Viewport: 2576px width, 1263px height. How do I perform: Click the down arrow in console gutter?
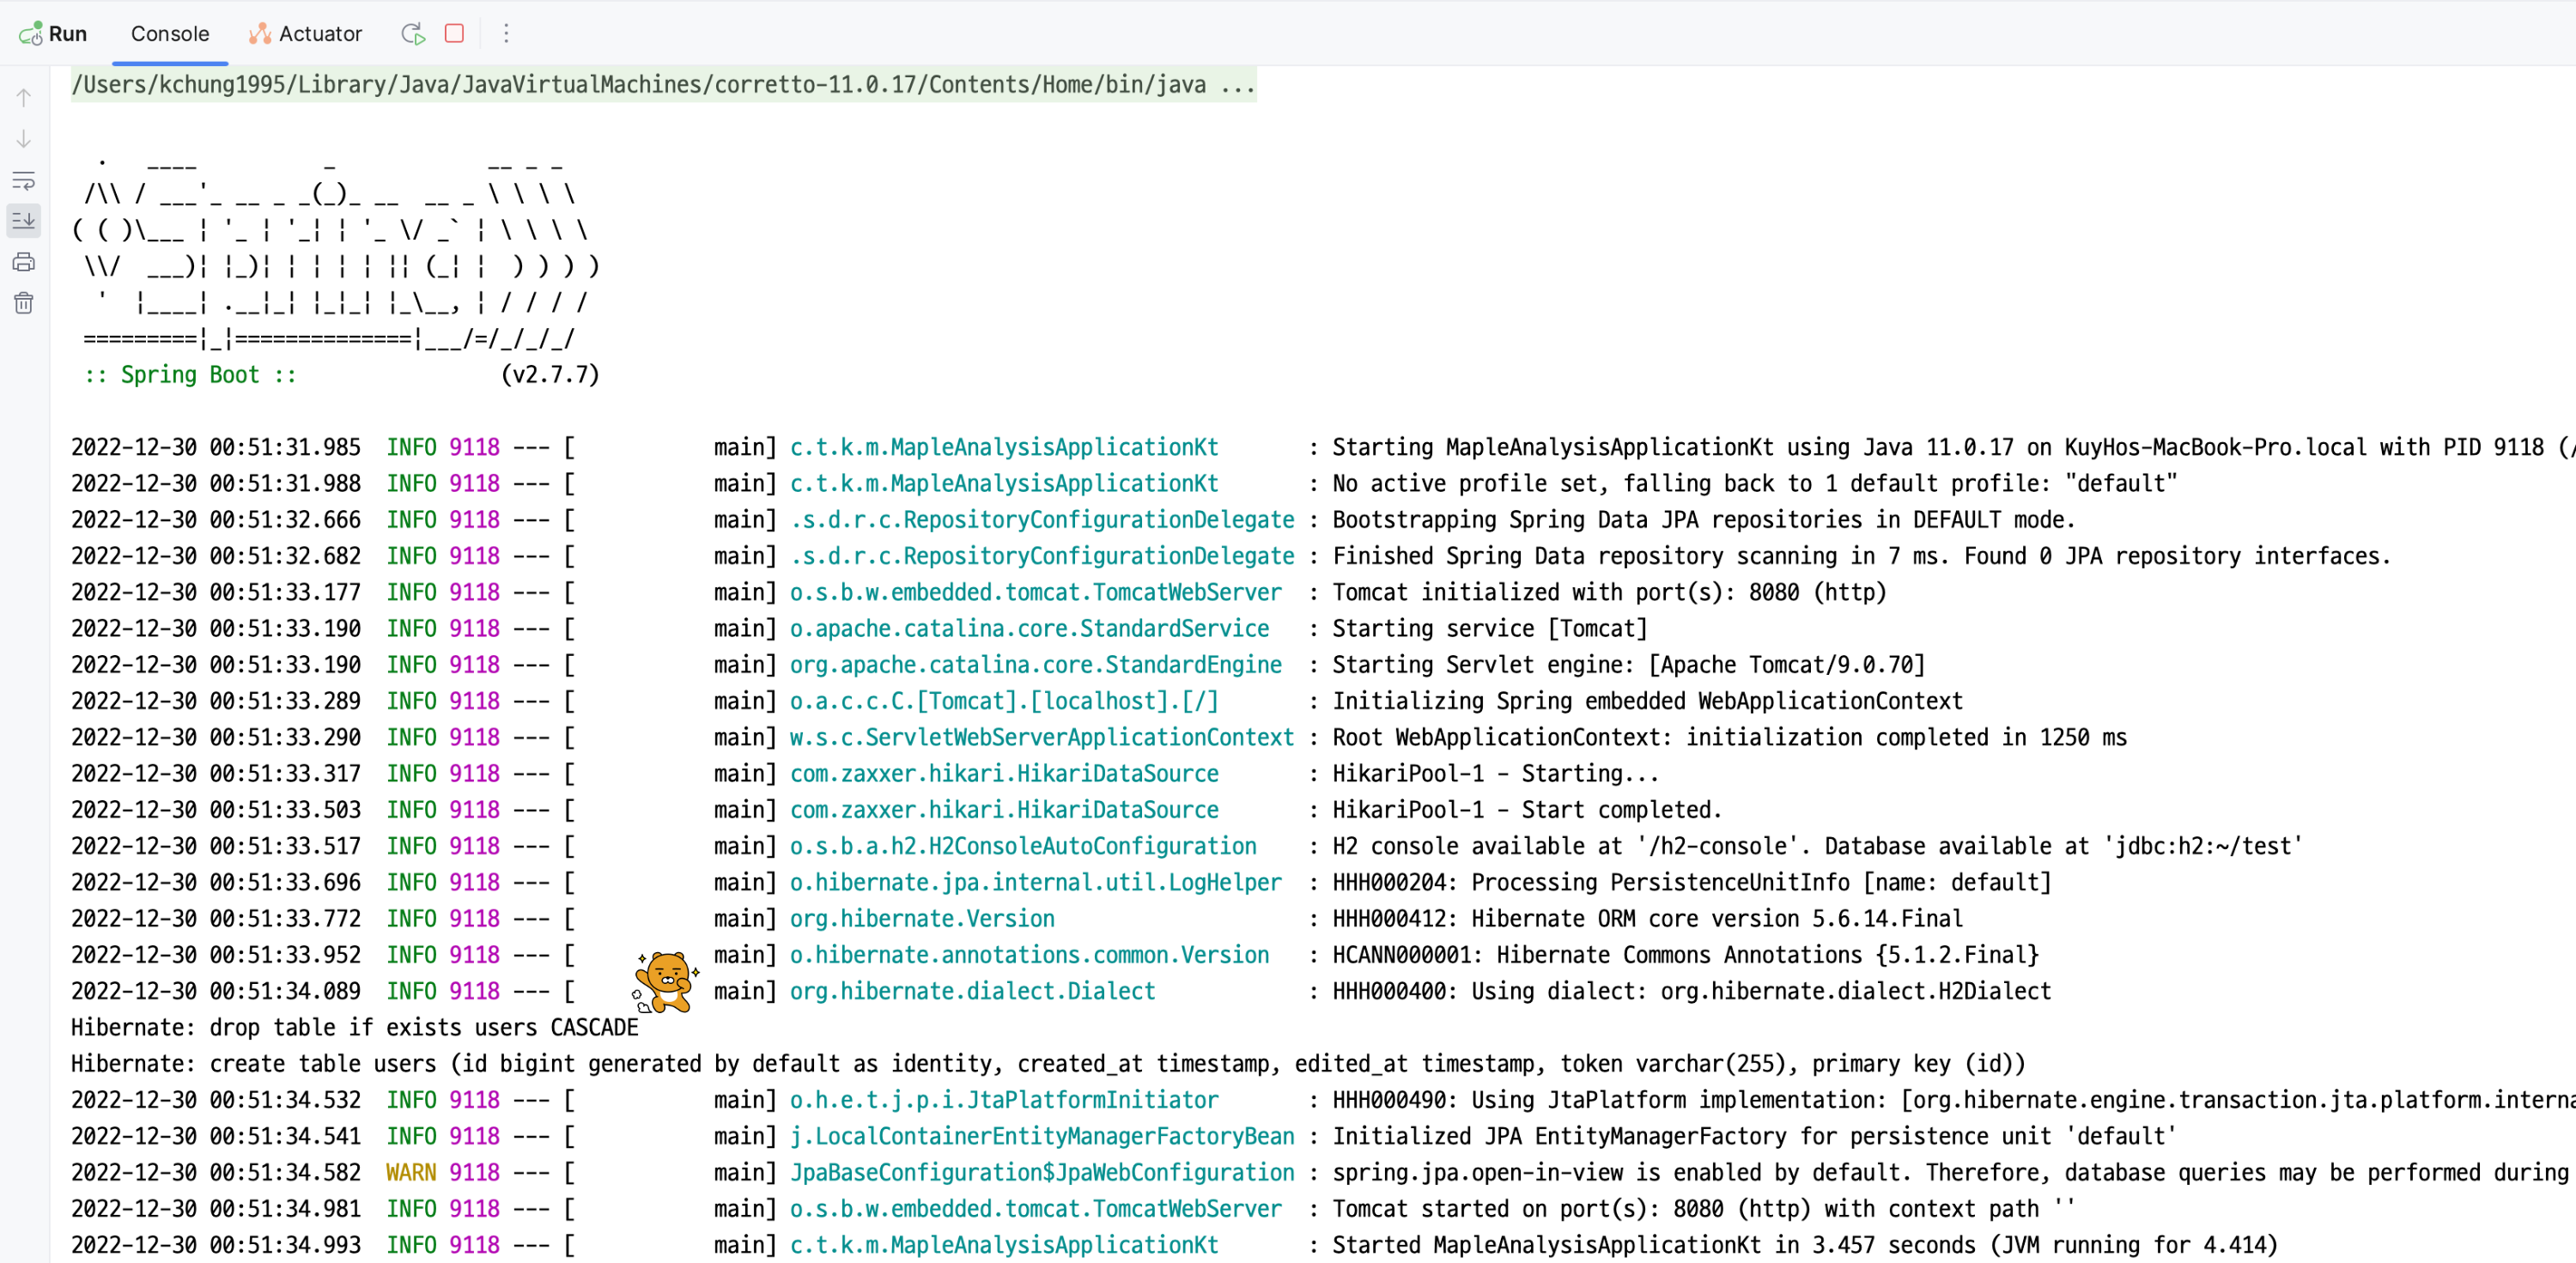pyautogui.click(x=24, y=139)
